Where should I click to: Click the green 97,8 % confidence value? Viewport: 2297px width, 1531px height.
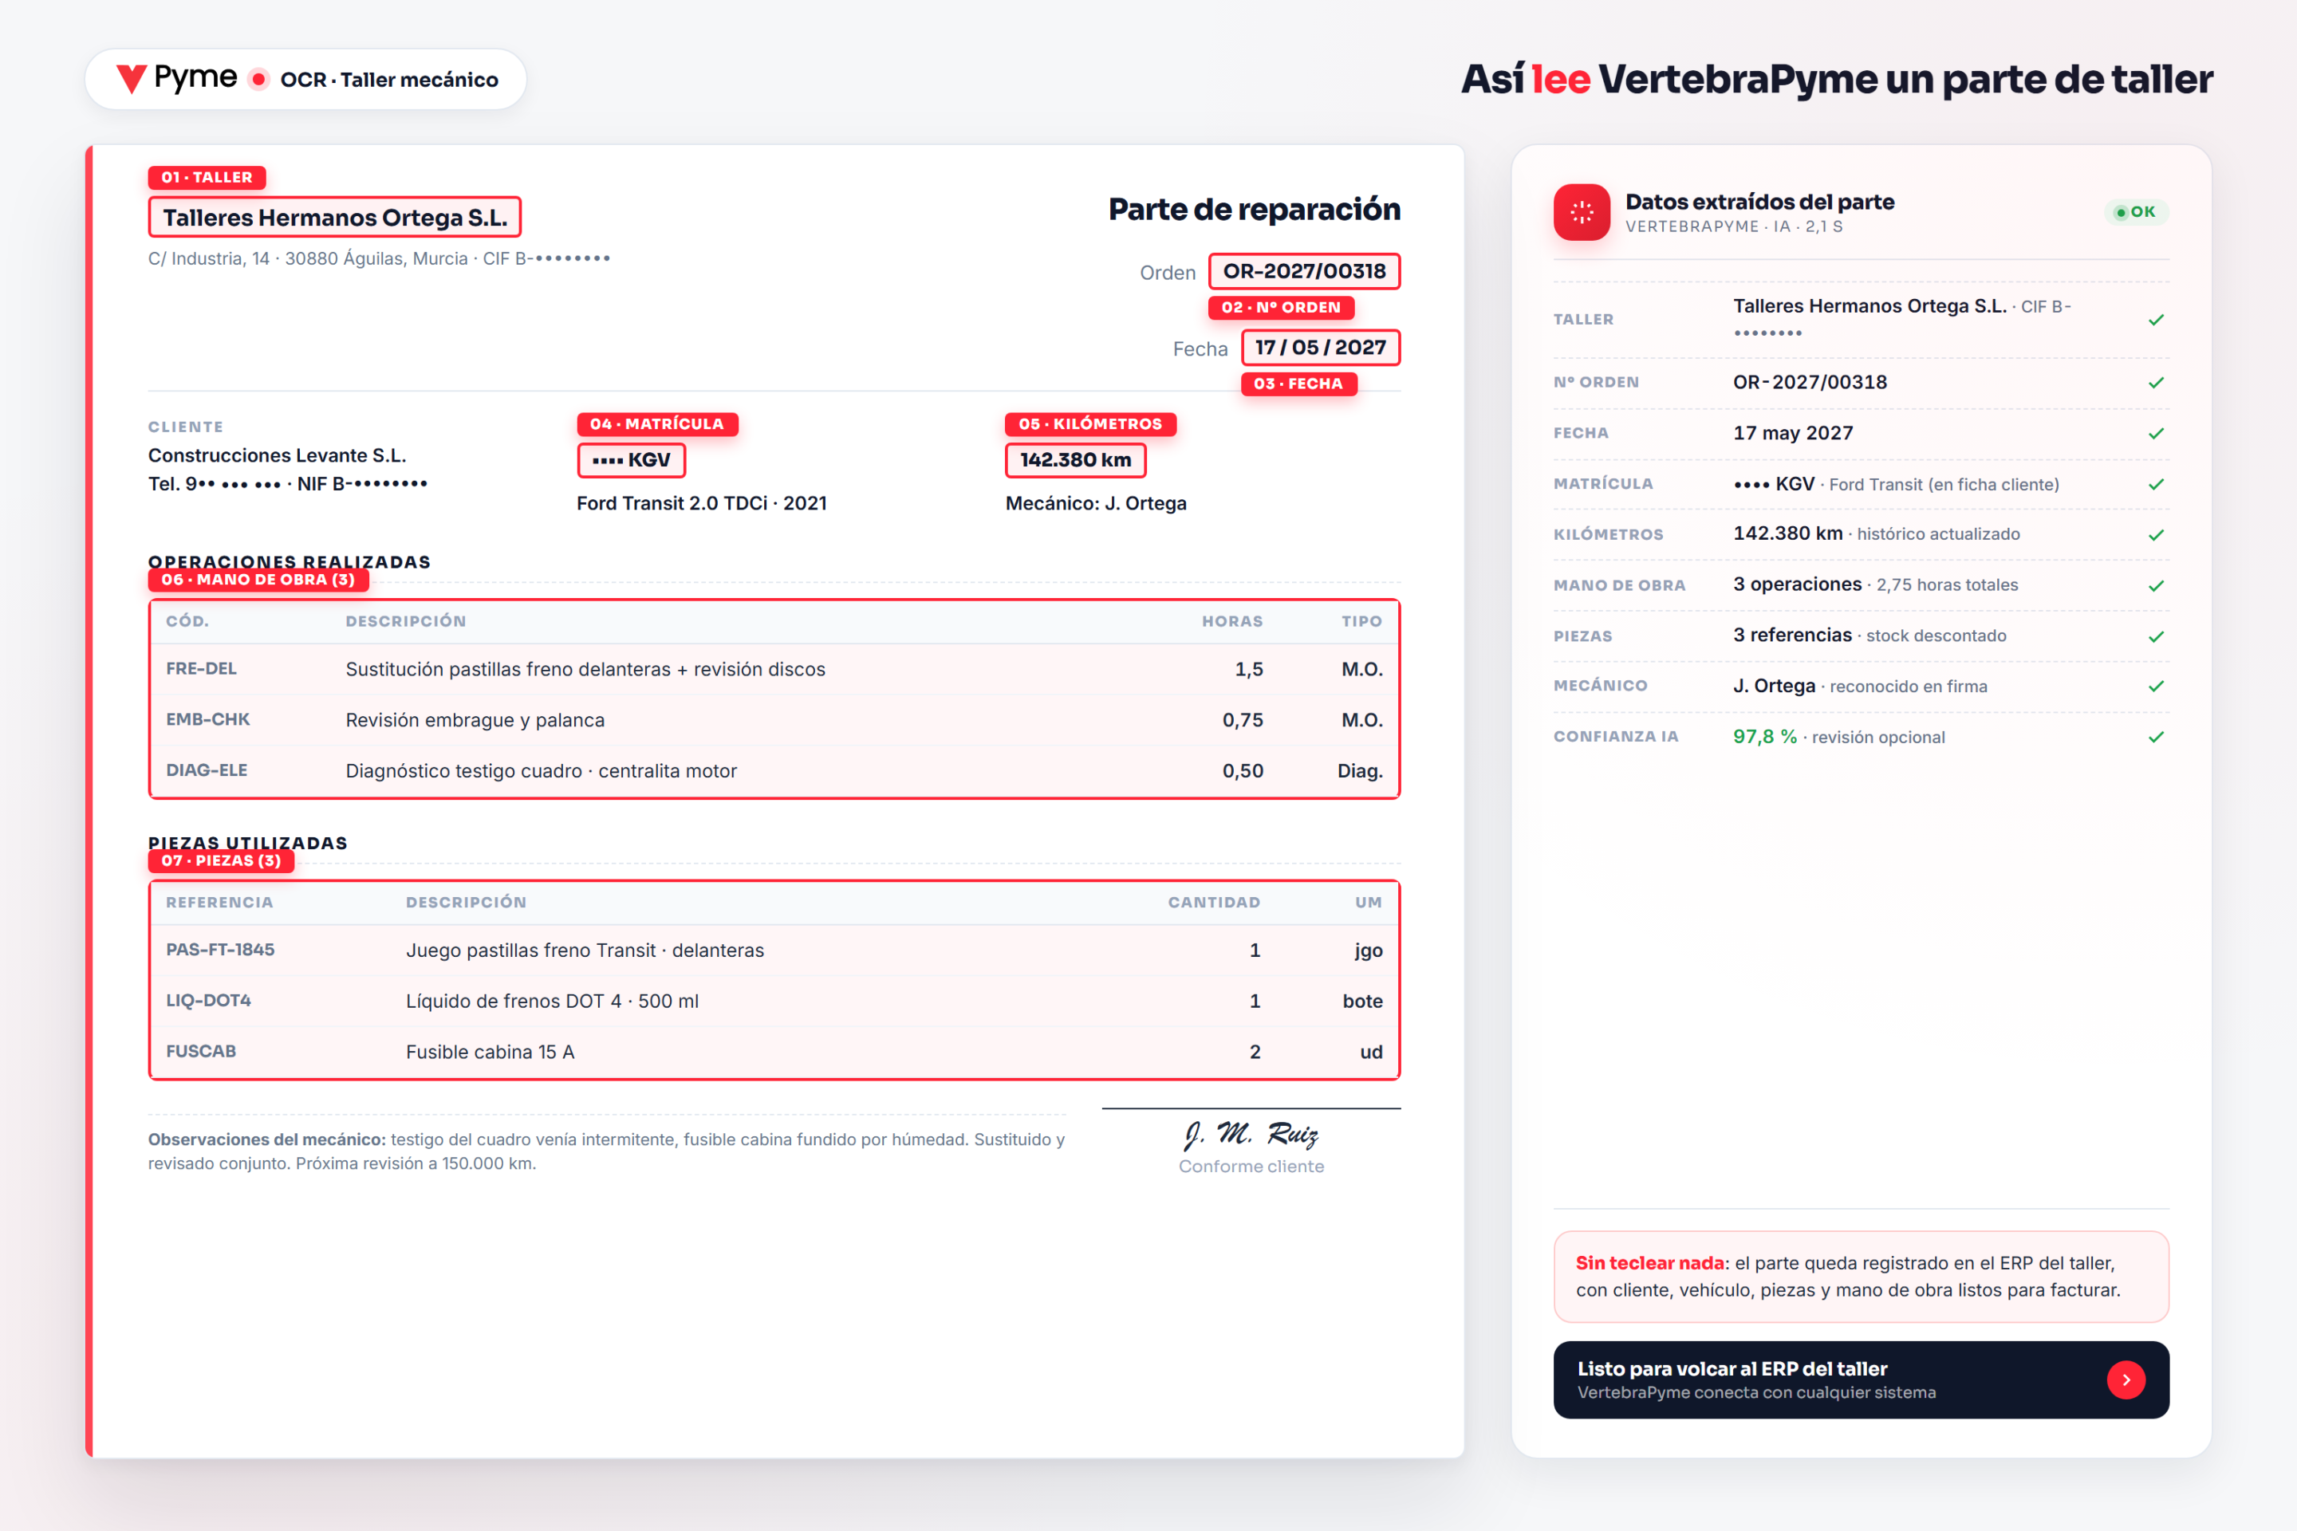(x=1763, y=737)
